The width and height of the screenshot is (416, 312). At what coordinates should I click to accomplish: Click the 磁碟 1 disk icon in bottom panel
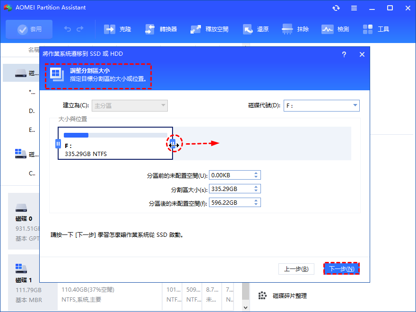click(x=21, y=269)
